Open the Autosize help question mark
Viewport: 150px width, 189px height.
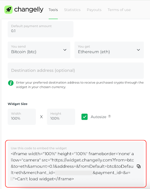point(109,116)
